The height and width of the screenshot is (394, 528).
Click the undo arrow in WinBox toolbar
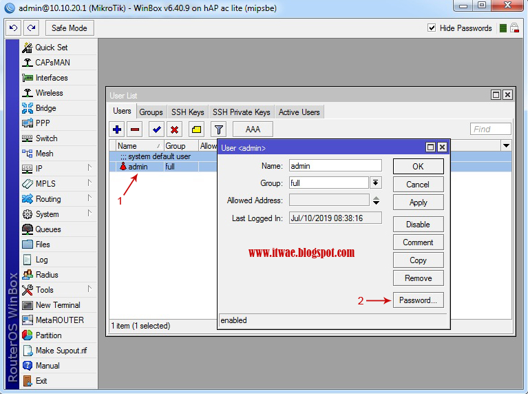click(x=14, y=28)
